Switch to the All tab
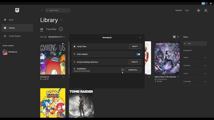The height and width of the screenshot is (120, 214). pos(41,29)
